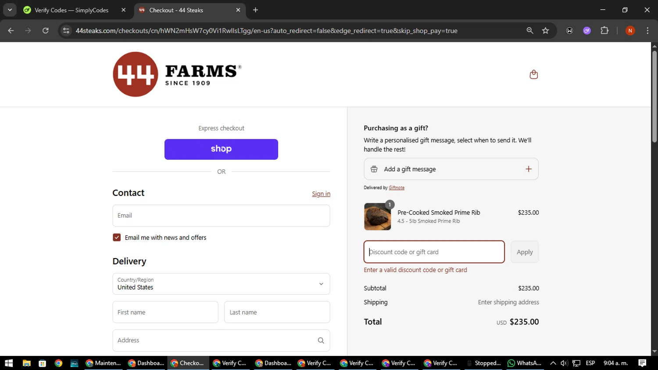The image size is (658, 370).
Task: Open the Mainten... Chrome taskbar window
Action: tap(104, 363)
